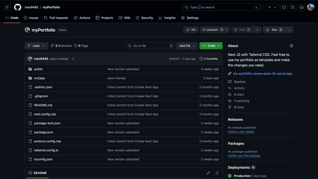318x179 pixels.
Task: Click the src/app folder icon
Action: point(30,78)
